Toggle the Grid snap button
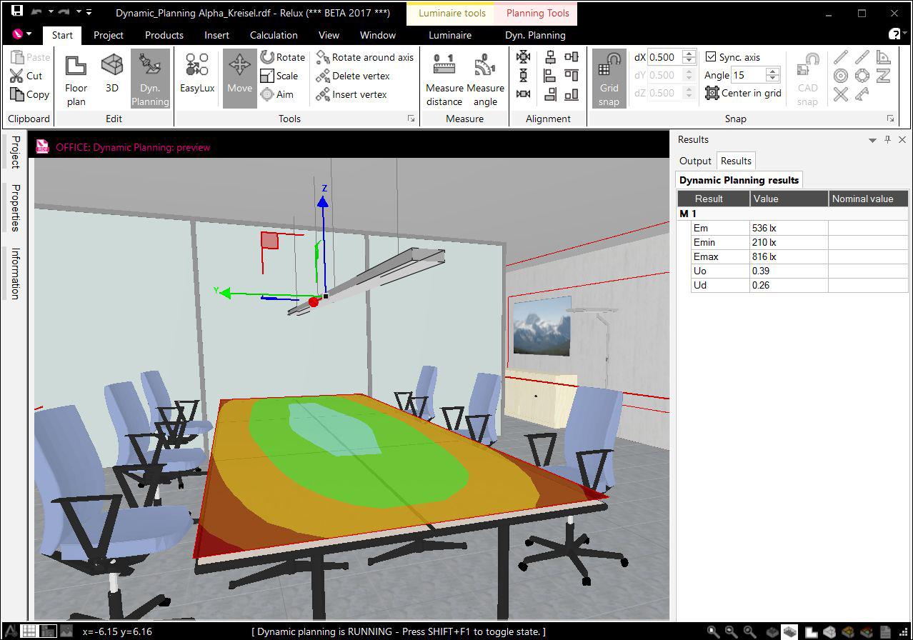 click(609, 79)
